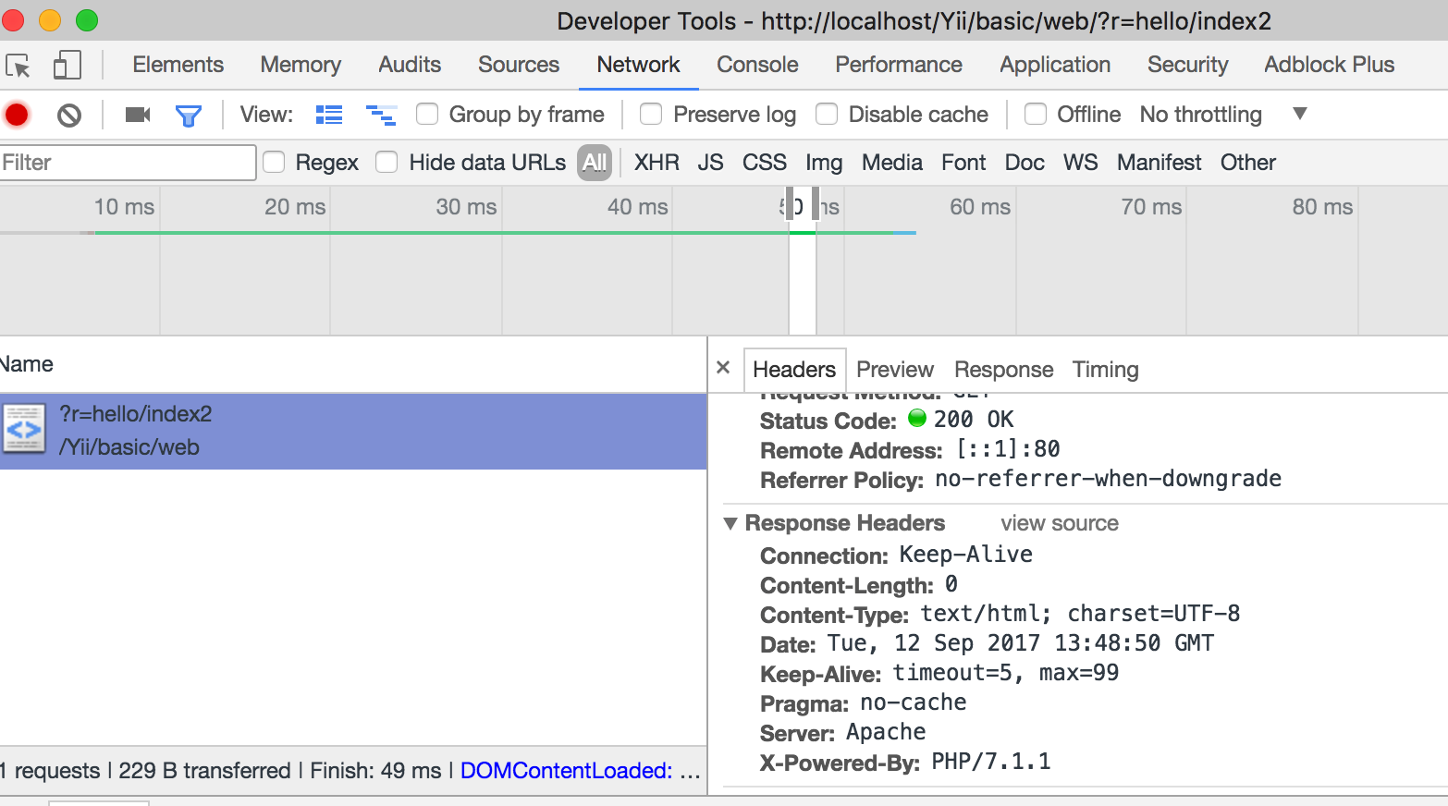1448x806 pixels.
Task: Select the Network tab
Action: pos(638,65)
